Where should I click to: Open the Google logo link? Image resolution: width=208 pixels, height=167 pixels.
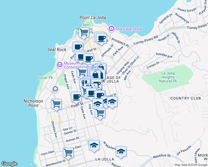point(9,164)
